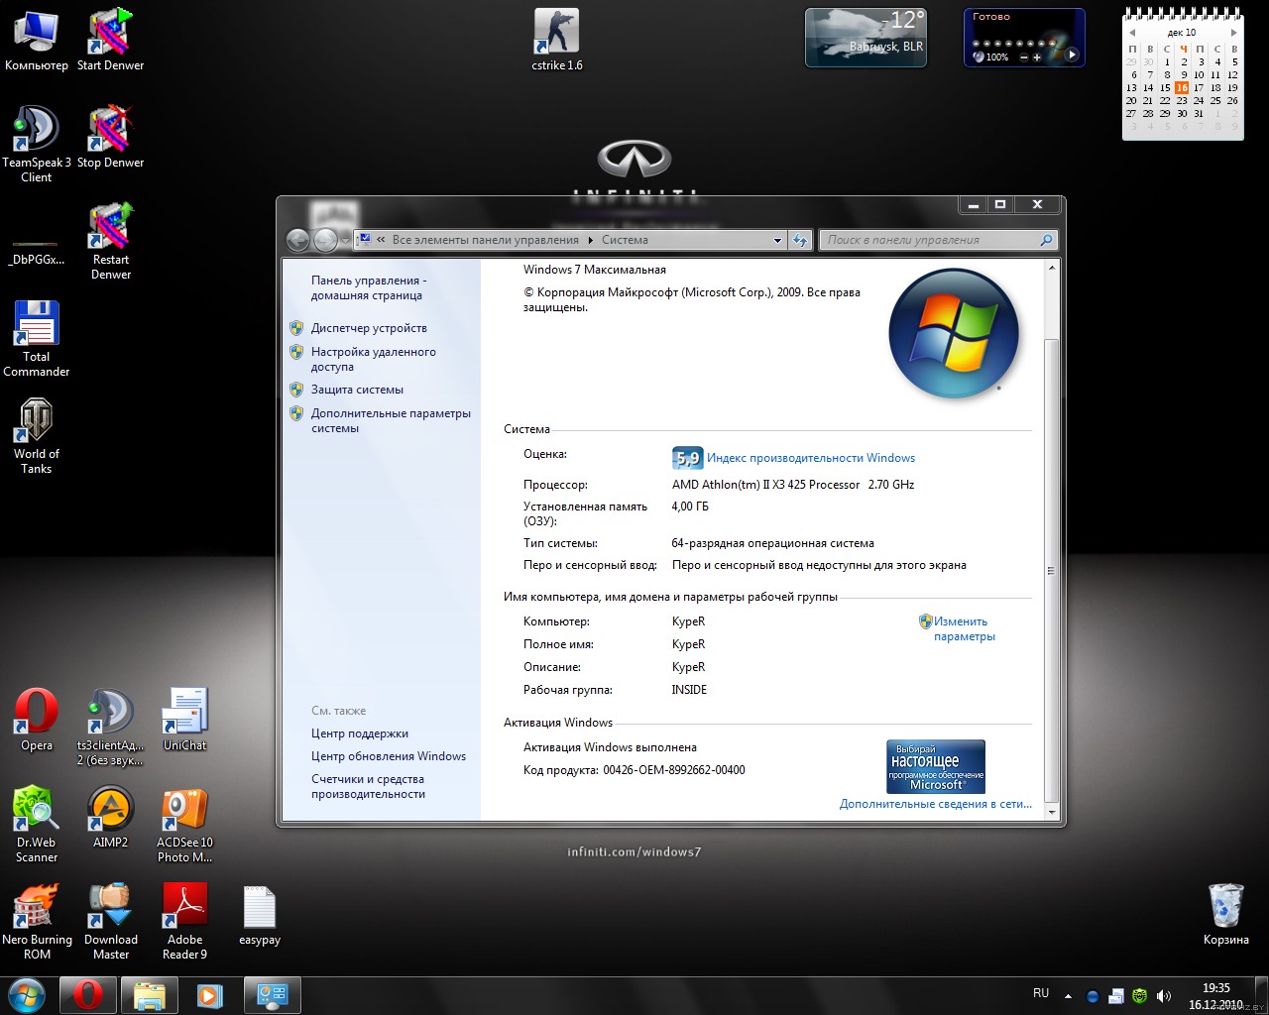Open Счетчики и средства производительности

point(368,786)
